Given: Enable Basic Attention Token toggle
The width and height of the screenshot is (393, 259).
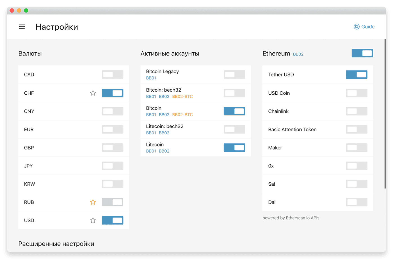Looking at the screenshot, I should coord(357,129).
